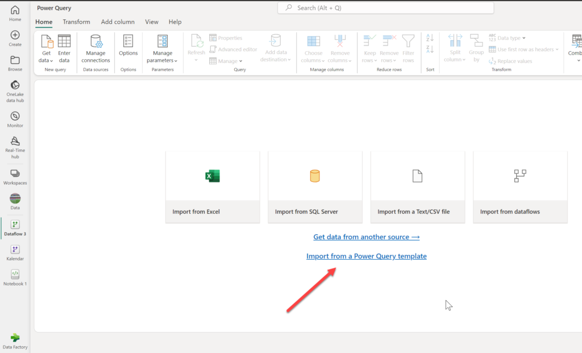Open the Data type dropdown

(x=507, y=38)
